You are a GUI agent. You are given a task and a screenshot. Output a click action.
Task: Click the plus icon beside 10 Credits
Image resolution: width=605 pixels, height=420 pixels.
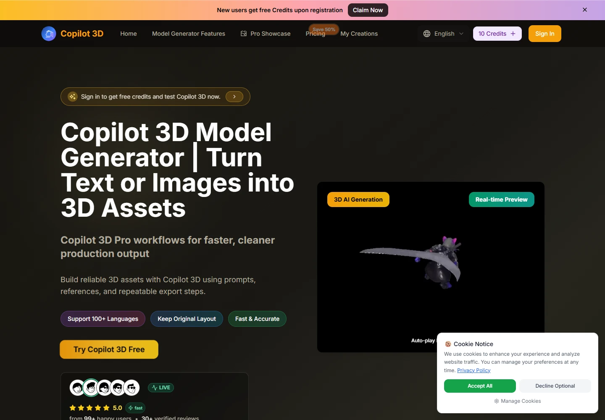coord(513,34)
